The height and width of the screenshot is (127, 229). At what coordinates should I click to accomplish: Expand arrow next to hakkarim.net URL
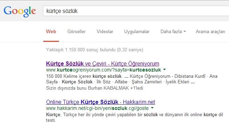click(x=152, y=108)
